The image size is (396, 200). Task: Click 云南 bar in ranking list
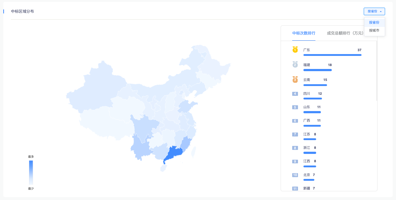315,85
